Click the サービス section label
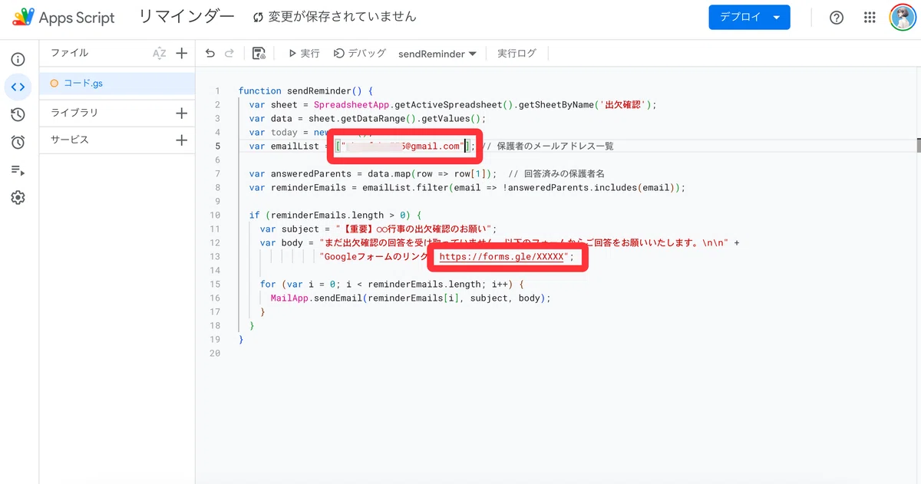 pos(70,140)
